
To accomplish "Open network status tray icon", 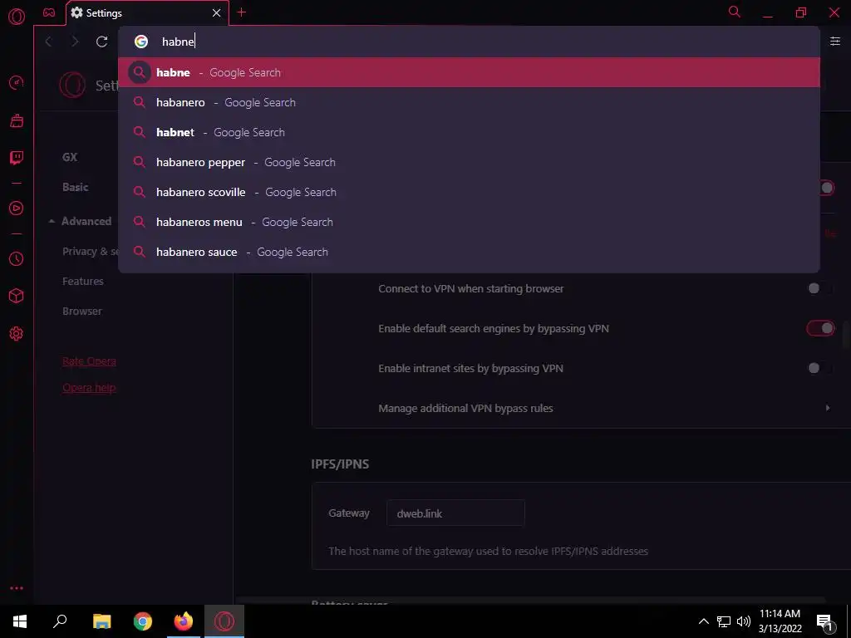I will point(724,621).
